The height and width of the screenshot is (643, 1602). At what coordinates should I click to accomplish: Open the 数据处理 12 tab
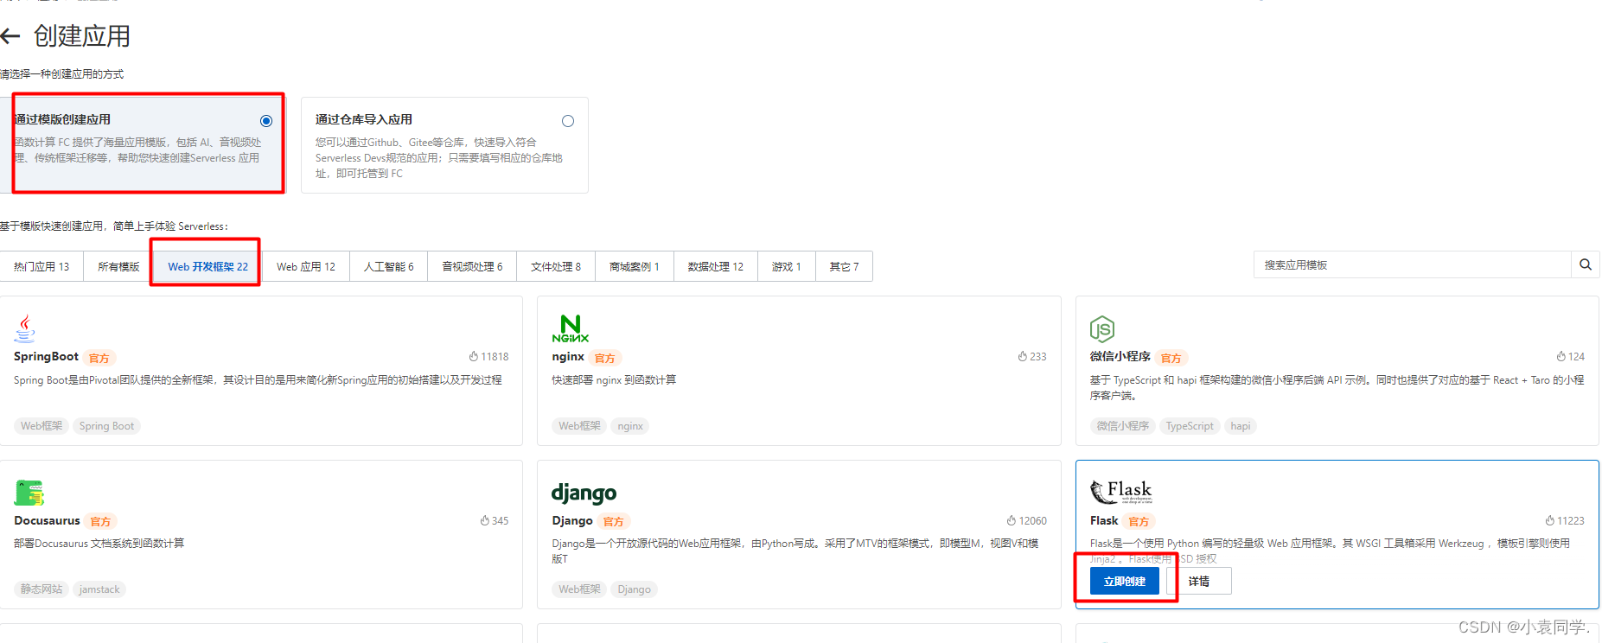click(x=716, y=266)
